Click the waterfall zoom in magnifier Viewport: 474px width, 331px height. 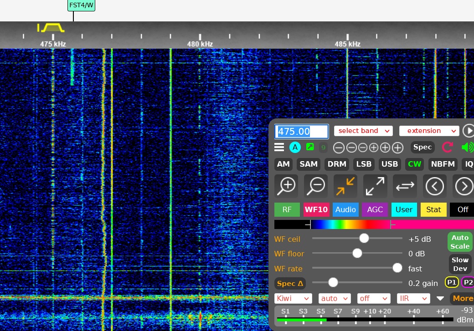286,186
